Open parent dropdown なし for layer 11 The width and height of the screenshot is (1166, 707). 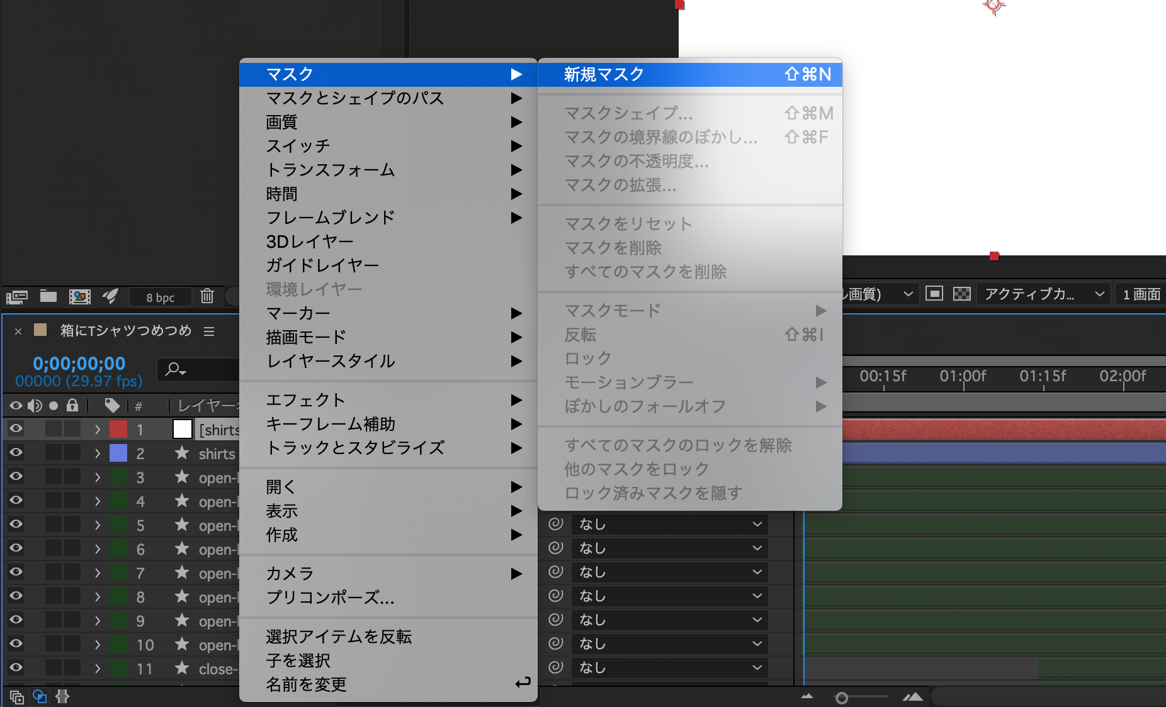[670, 667]
